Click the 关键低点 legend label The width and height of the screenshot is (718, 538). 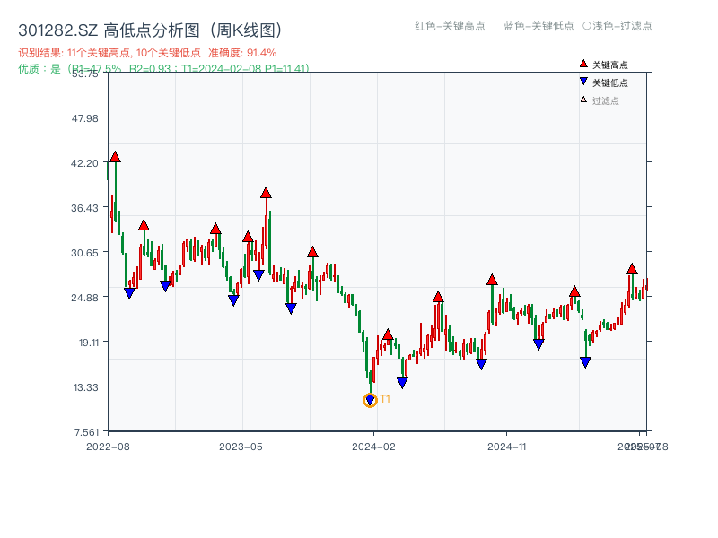coord(610,82)
